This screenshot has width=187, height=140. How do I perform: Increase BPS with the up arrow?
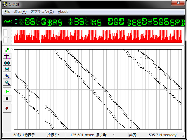tap(16, 20)
